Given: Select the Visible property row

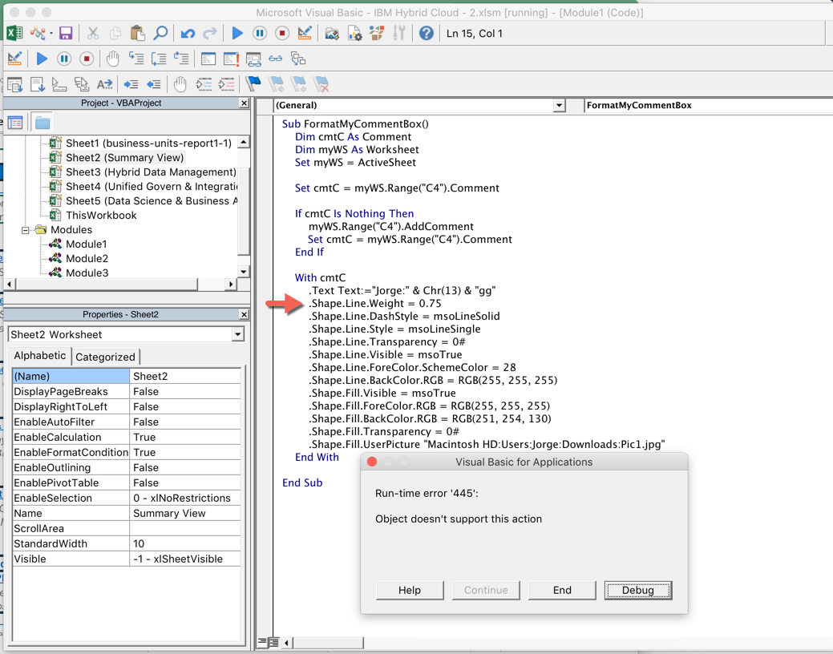Looking at the screenshot, I should point(127,559).
